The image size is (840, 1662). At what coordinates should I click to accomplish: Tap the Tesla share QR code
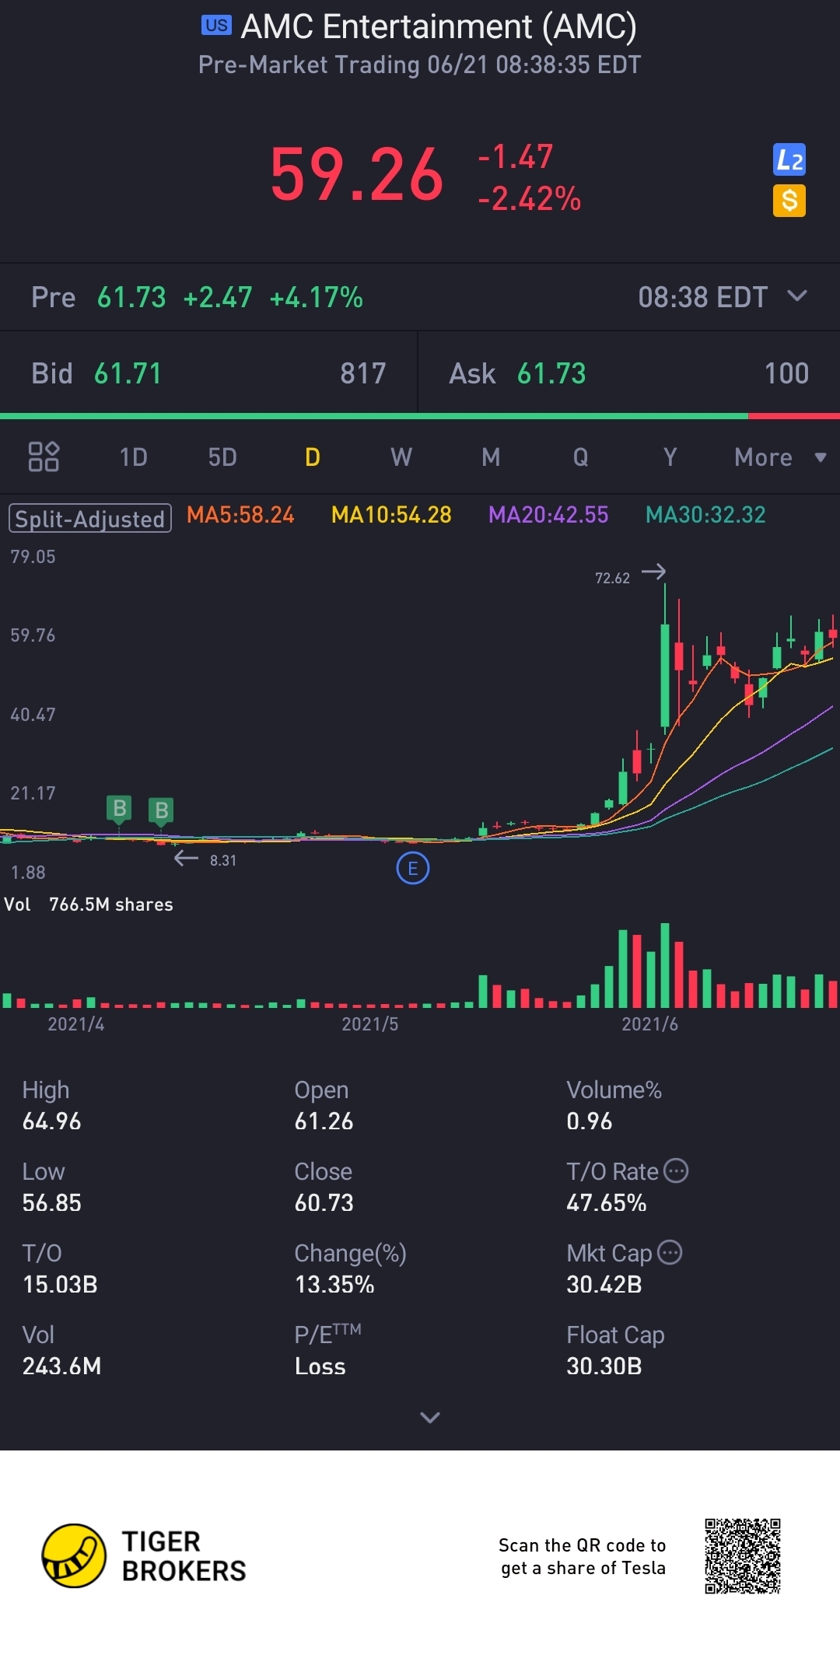click(x=743, y=1555)
